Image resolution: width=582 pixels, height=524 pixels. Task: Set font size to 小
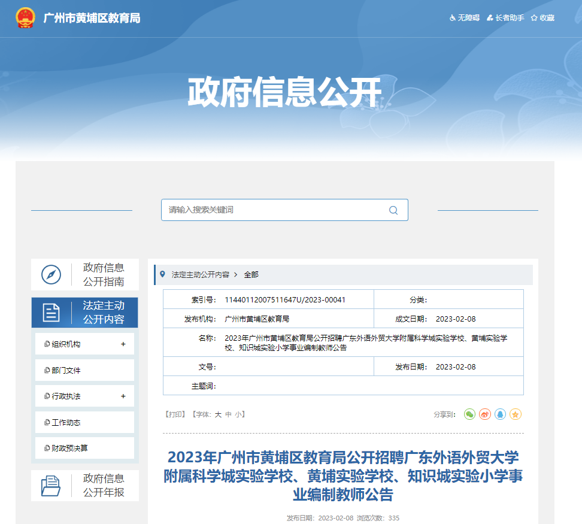(238, 414)
